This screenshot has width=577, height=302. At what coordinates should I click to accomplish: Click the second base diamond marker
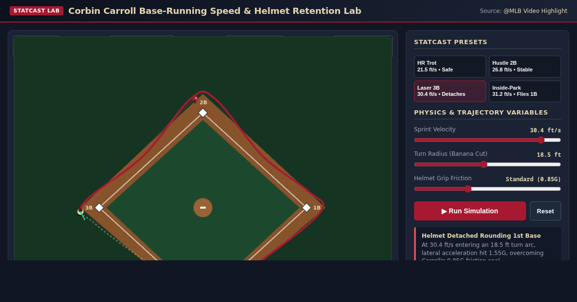pos(203,113)
